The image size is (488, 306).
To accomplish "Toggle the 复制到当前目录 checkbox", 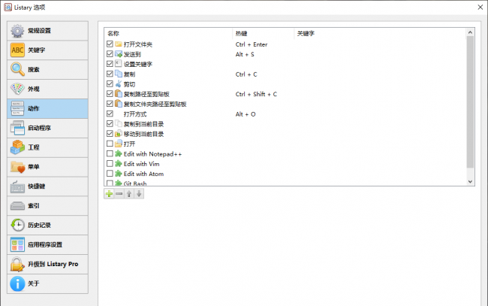I will (x=110, y=124).
